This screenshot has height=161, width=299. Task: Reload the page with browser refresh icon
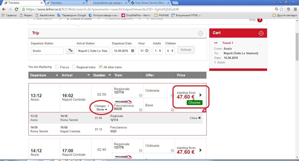18,9
